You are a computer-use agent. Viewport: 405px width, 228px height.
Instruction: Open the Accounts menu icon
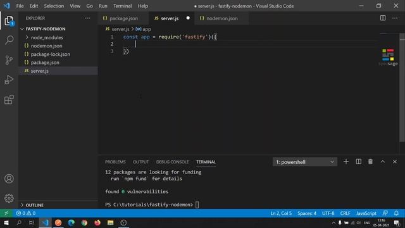(x=9, y=179)
